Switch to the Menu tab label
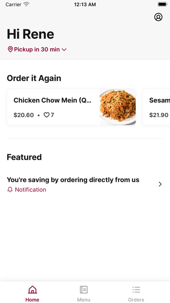170x303 pixels. point(84,300)
